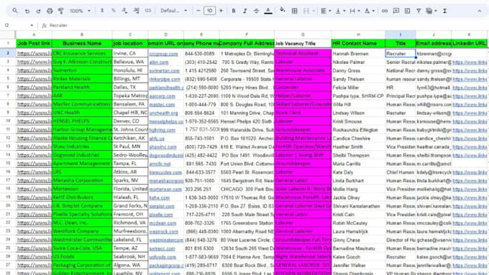Open more number formats (123)
Image resolution: width=489 pixels, height=275 pixels.
pyautogui.click(x=148, y=11)
